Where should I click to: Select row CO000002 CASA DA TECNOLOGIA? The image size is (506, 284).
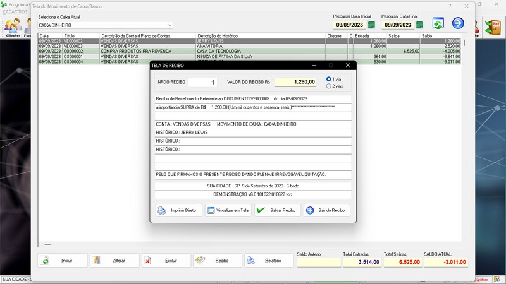tap(249, 52)
